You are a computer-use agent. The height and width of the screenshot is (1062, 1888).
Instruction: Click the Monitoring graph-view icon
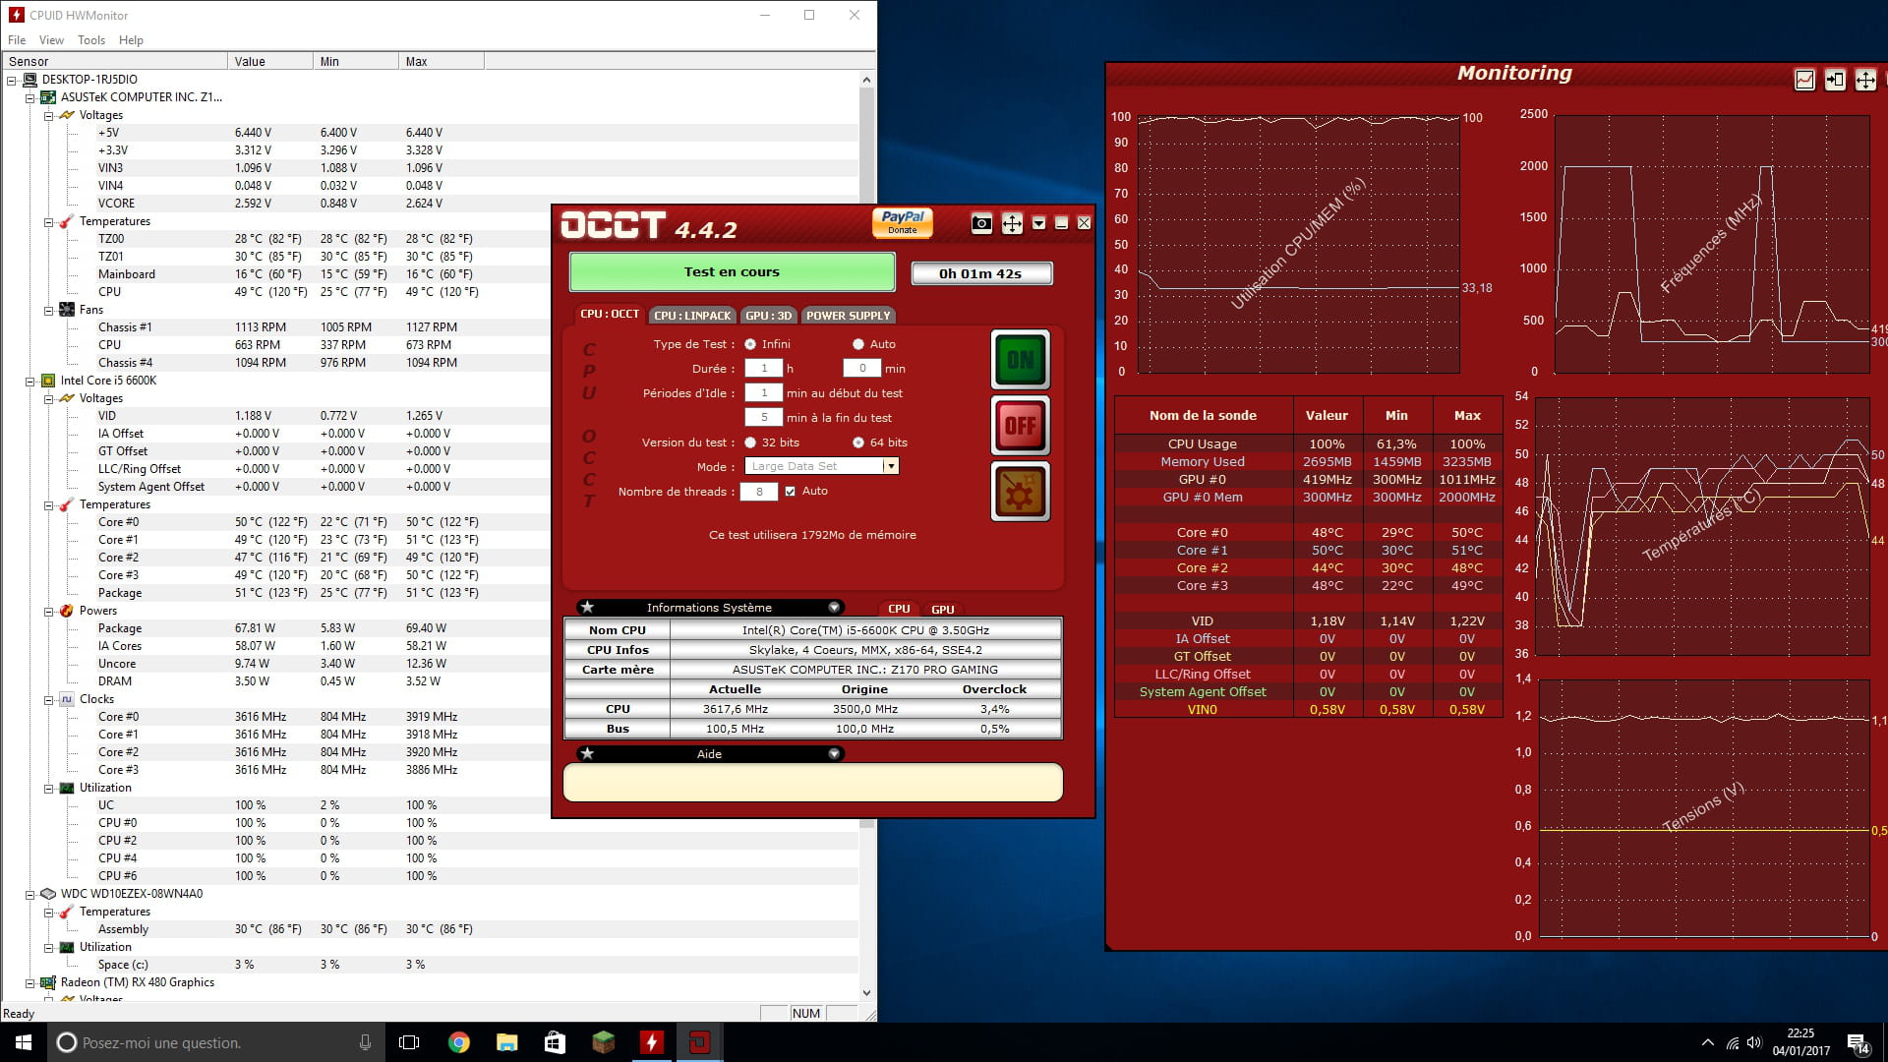point(1804,81)
